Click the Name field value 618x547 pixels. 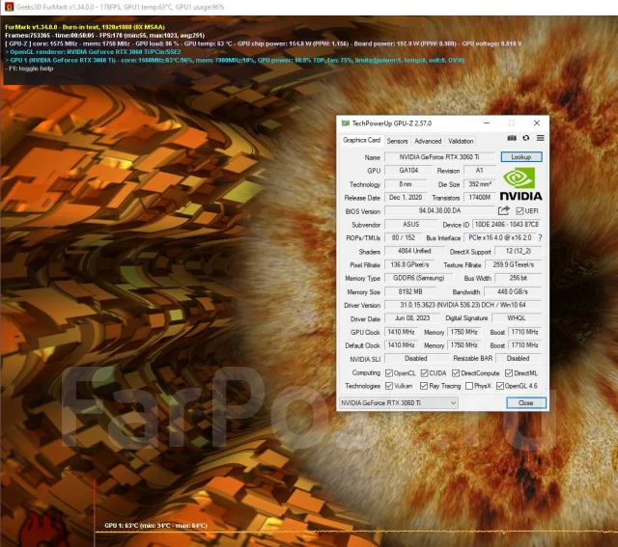[x=439, y=156]
